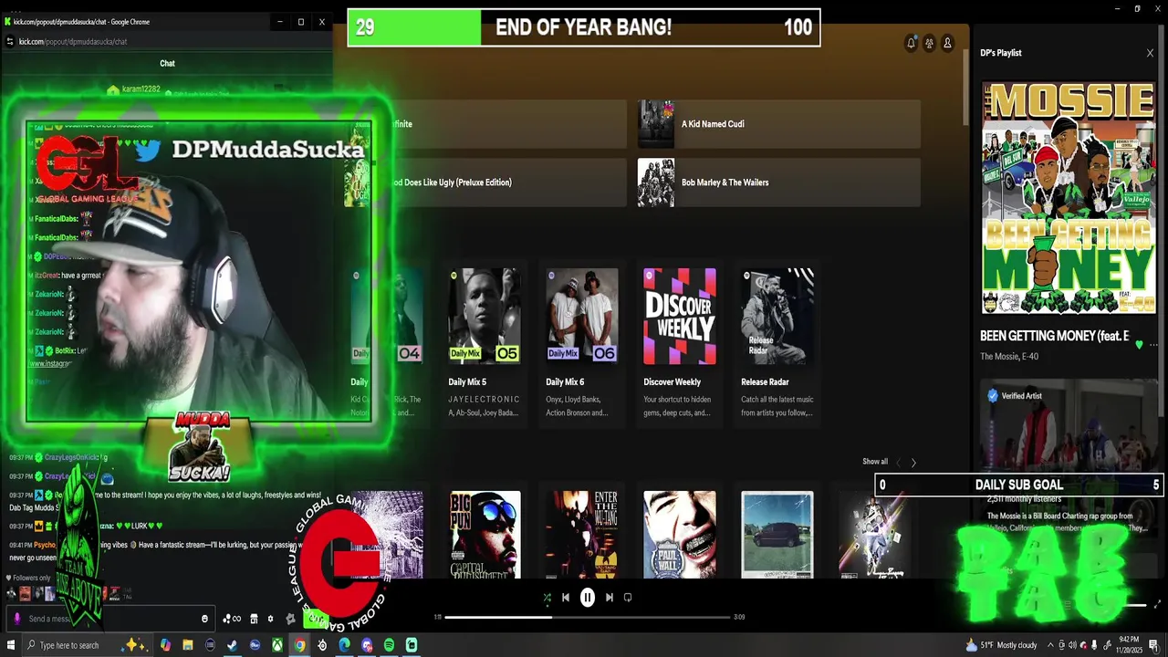
Task: Click the green Chat send button
Action: (316, 619)
